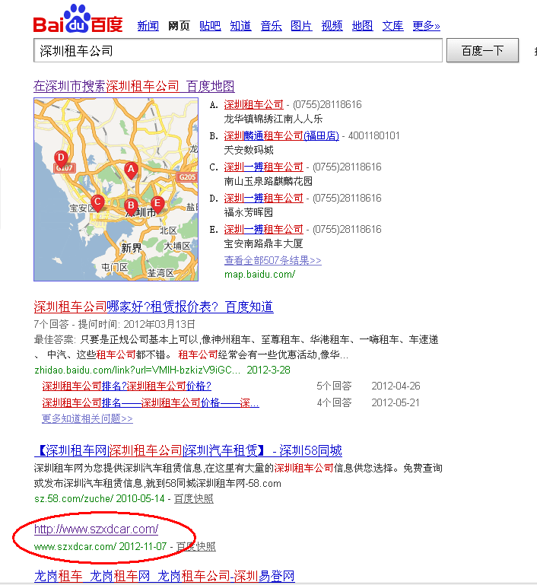
Task: Open 百度快照 for szxdcar.com result
Action: coord(196,546)
